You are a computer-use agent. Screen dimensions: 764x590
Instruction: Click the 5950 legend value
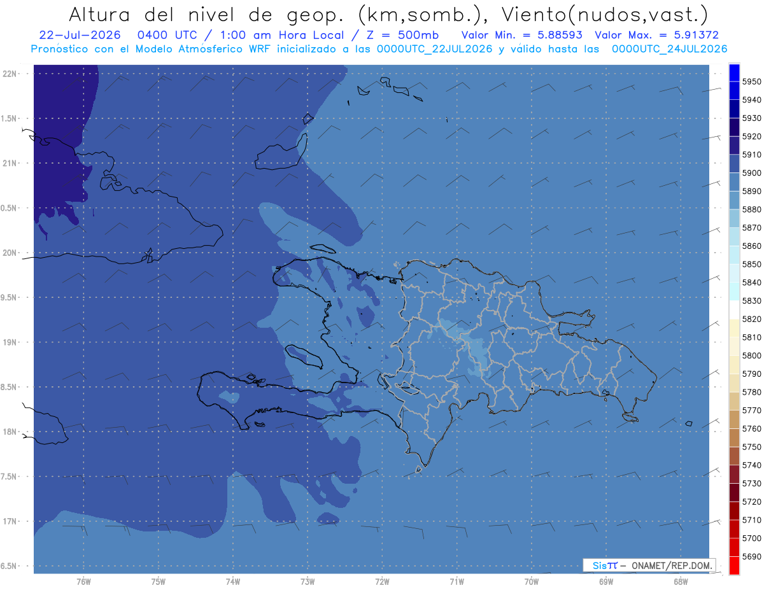pos(752,81)
